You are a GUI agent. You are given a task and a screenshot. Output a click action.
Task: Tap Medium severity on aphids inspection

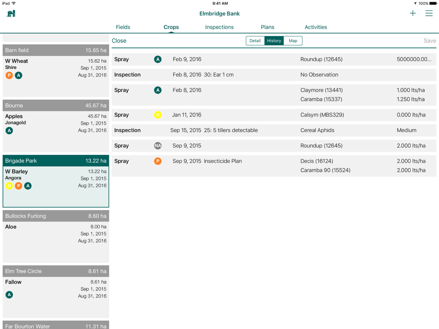[407, 130]
